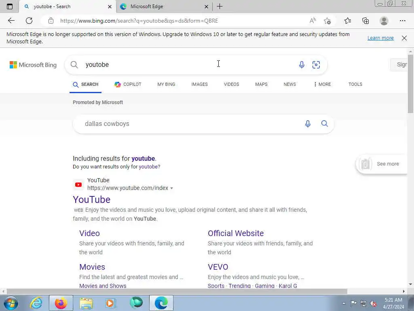Expand the dropdown arrow beside youtube.com/index
The image size is (414, 311).
171,188
